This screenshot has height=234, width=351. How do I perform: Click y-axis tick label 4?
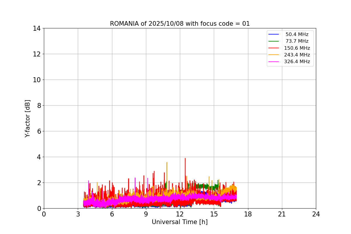point(39,157)
